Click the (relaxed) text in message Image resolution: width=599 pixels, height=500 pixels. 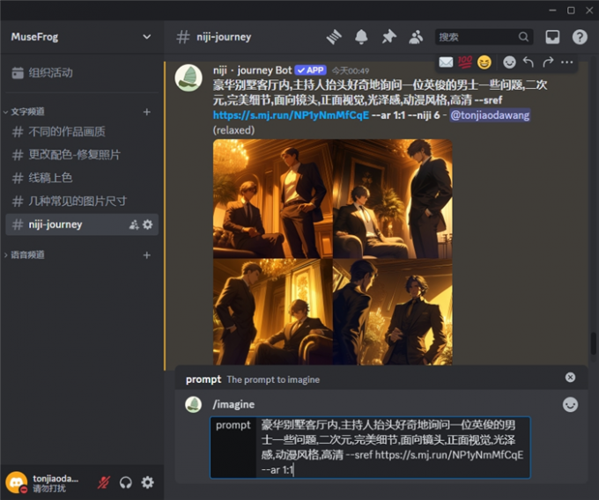point(233,130)
